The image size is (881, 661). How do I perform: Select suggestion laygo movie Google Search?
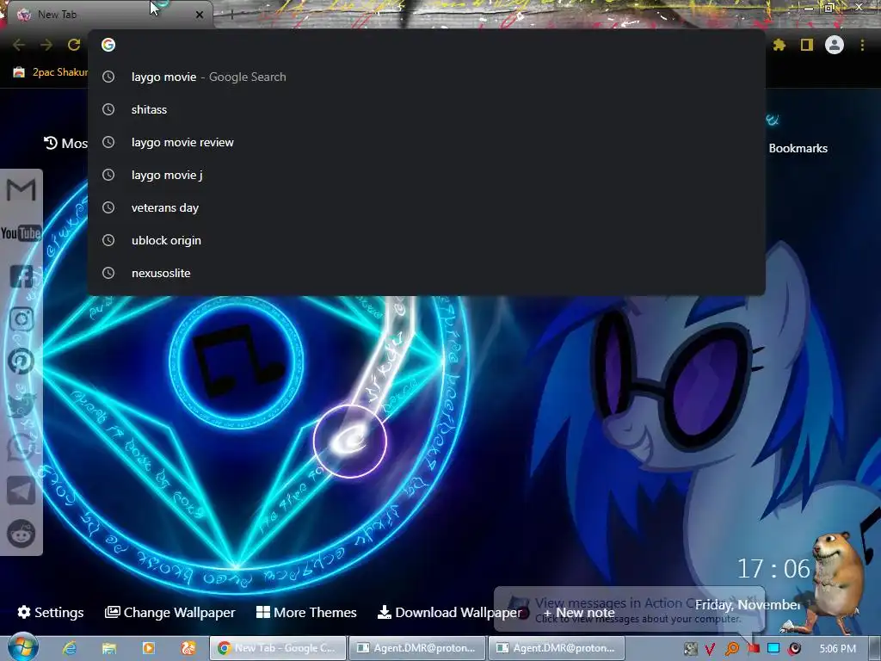pos(427,77)
